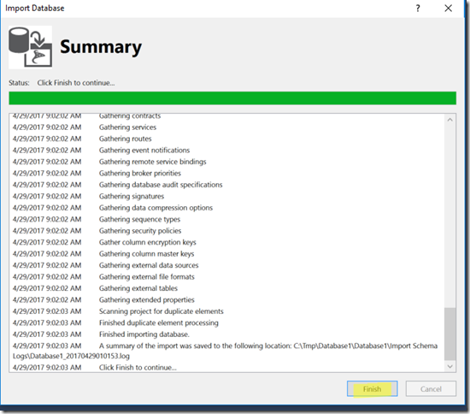This screenshot has height=414, width=470.
Task: Close the Import Database dialog
Action: pos(448,8)
